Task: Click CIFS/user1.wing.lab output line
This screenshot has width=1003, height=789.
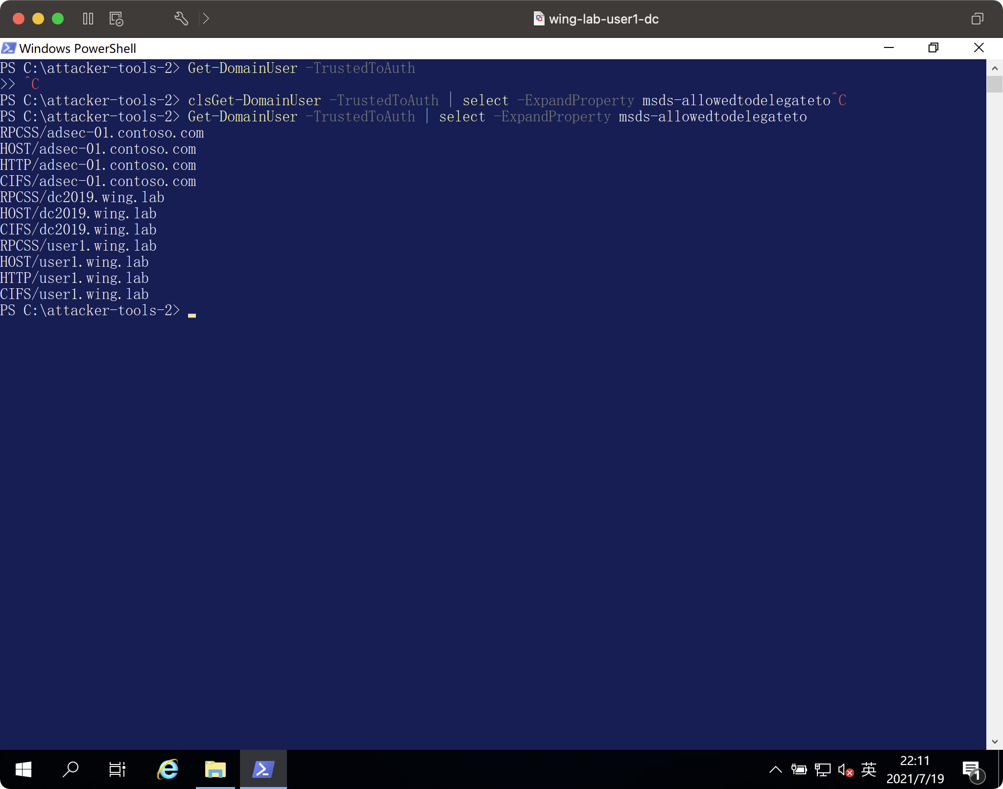Action: tap(74, 294)
